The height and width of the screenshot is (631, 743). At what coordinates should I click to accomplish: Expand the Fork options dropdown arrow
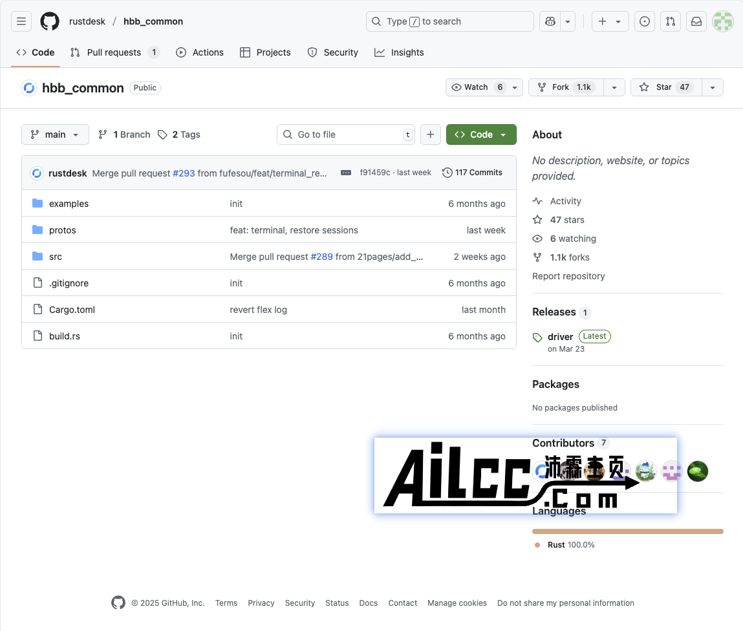pyautogui.click(x=614, y=87)
